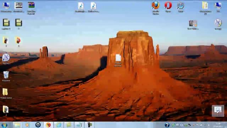Open the red-yellow round browser taskbar icon
Viewport: 227px width, 128px height.
tap(48, 125)
